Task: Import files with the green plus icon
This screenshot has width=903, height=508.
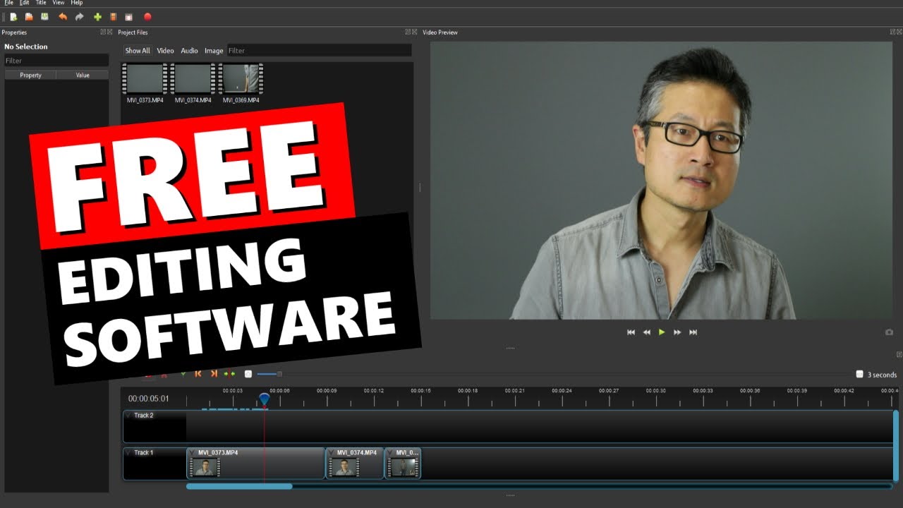Action: point(97,16)
